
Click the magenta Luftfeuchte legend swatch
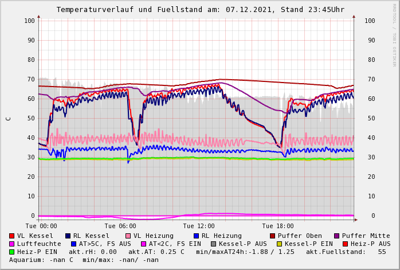coord(12,244)
